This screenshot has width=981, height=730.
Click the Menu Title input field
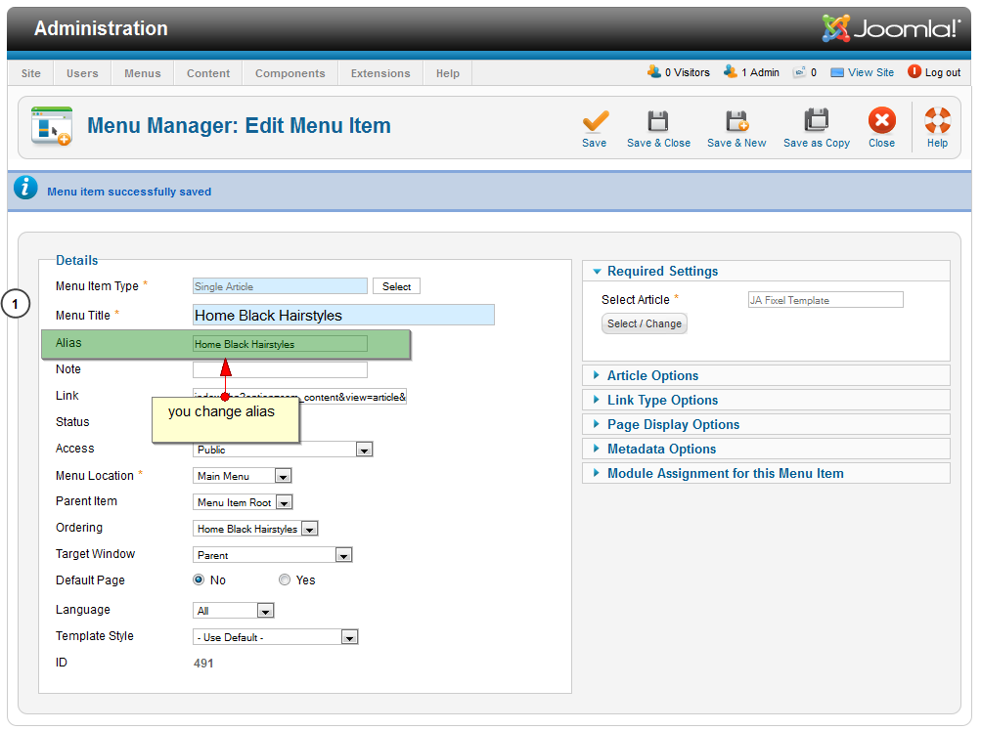coord(343,315)
